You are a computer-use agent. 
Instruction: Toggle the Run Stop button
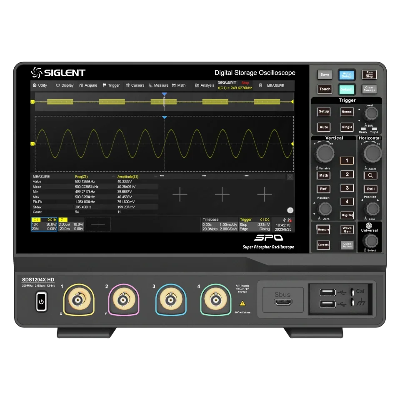click(370, 75)
